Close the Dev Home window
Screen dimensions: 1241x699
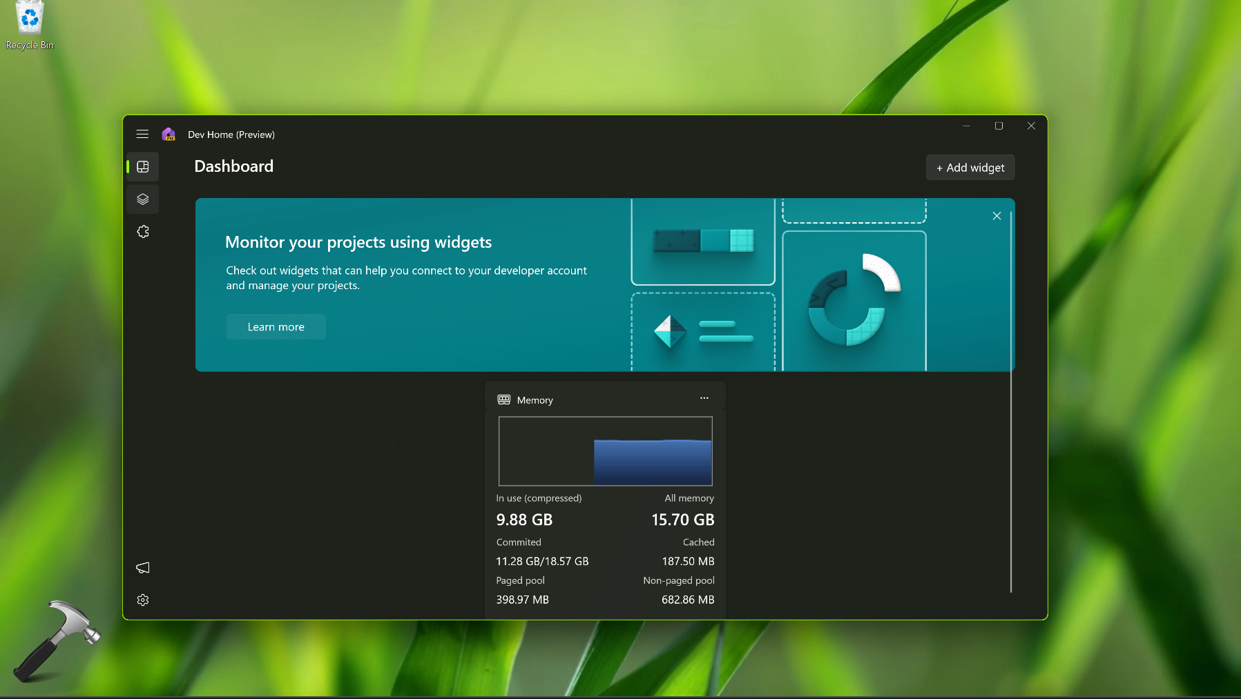click(x=1031, y=126)
